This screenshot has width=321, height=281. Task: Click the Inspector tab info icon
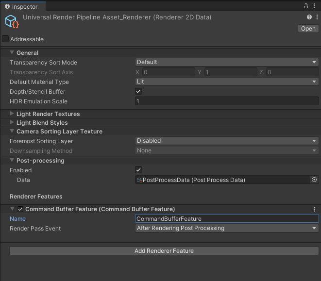click(x=7, y=6)
